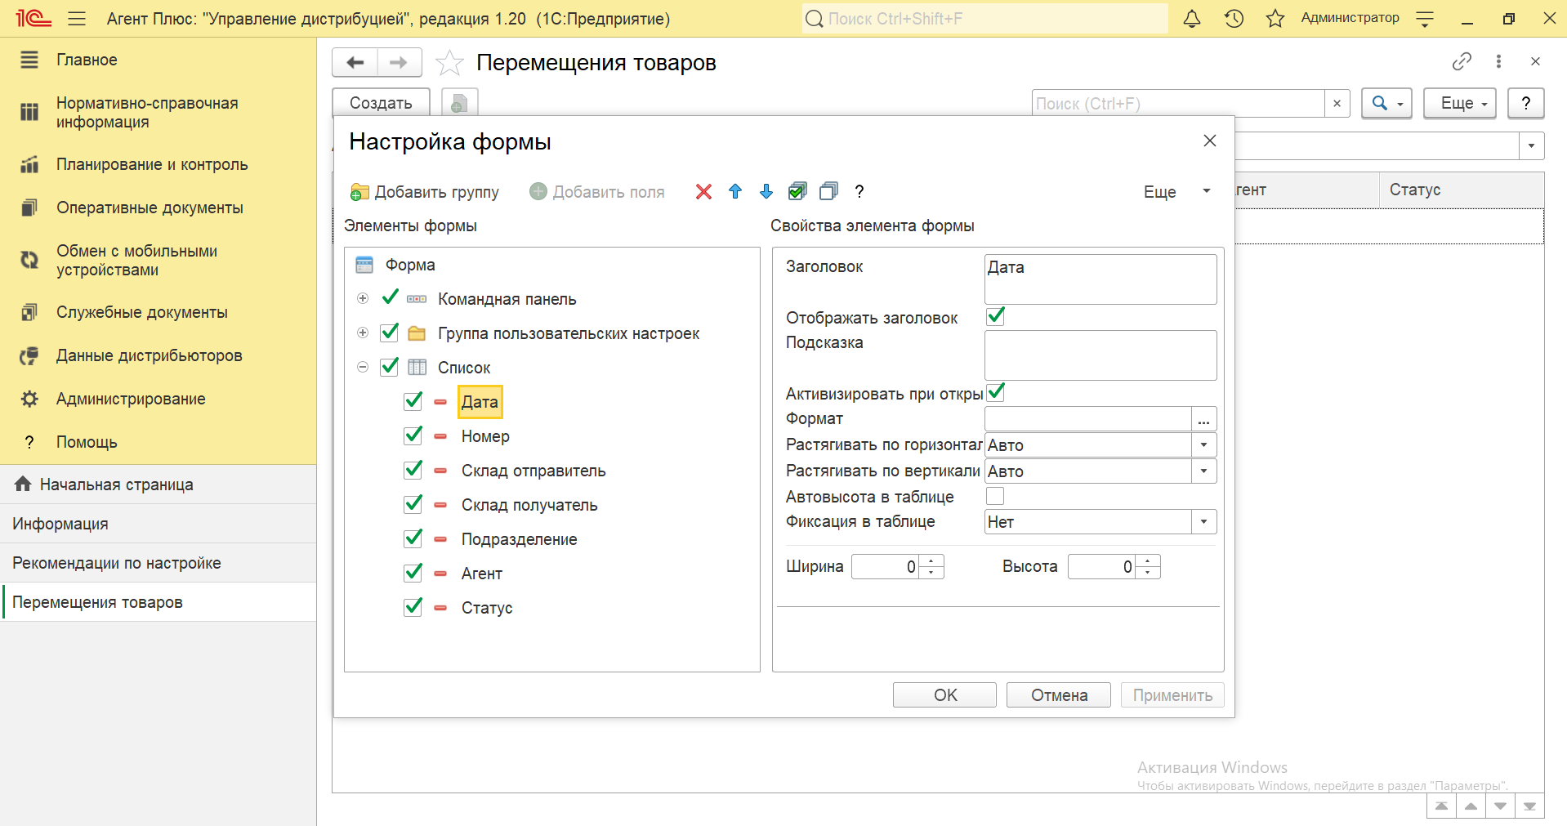
Task: Uncheck the Подразделение column checkbox
Action: 413,538
